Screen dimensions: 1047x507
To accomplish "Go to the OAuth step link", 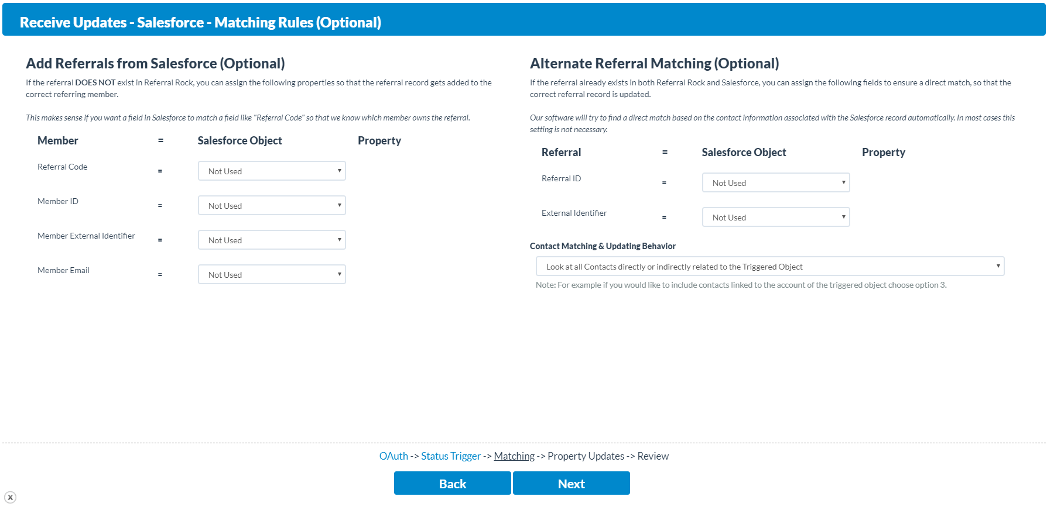I will [394, 456].
